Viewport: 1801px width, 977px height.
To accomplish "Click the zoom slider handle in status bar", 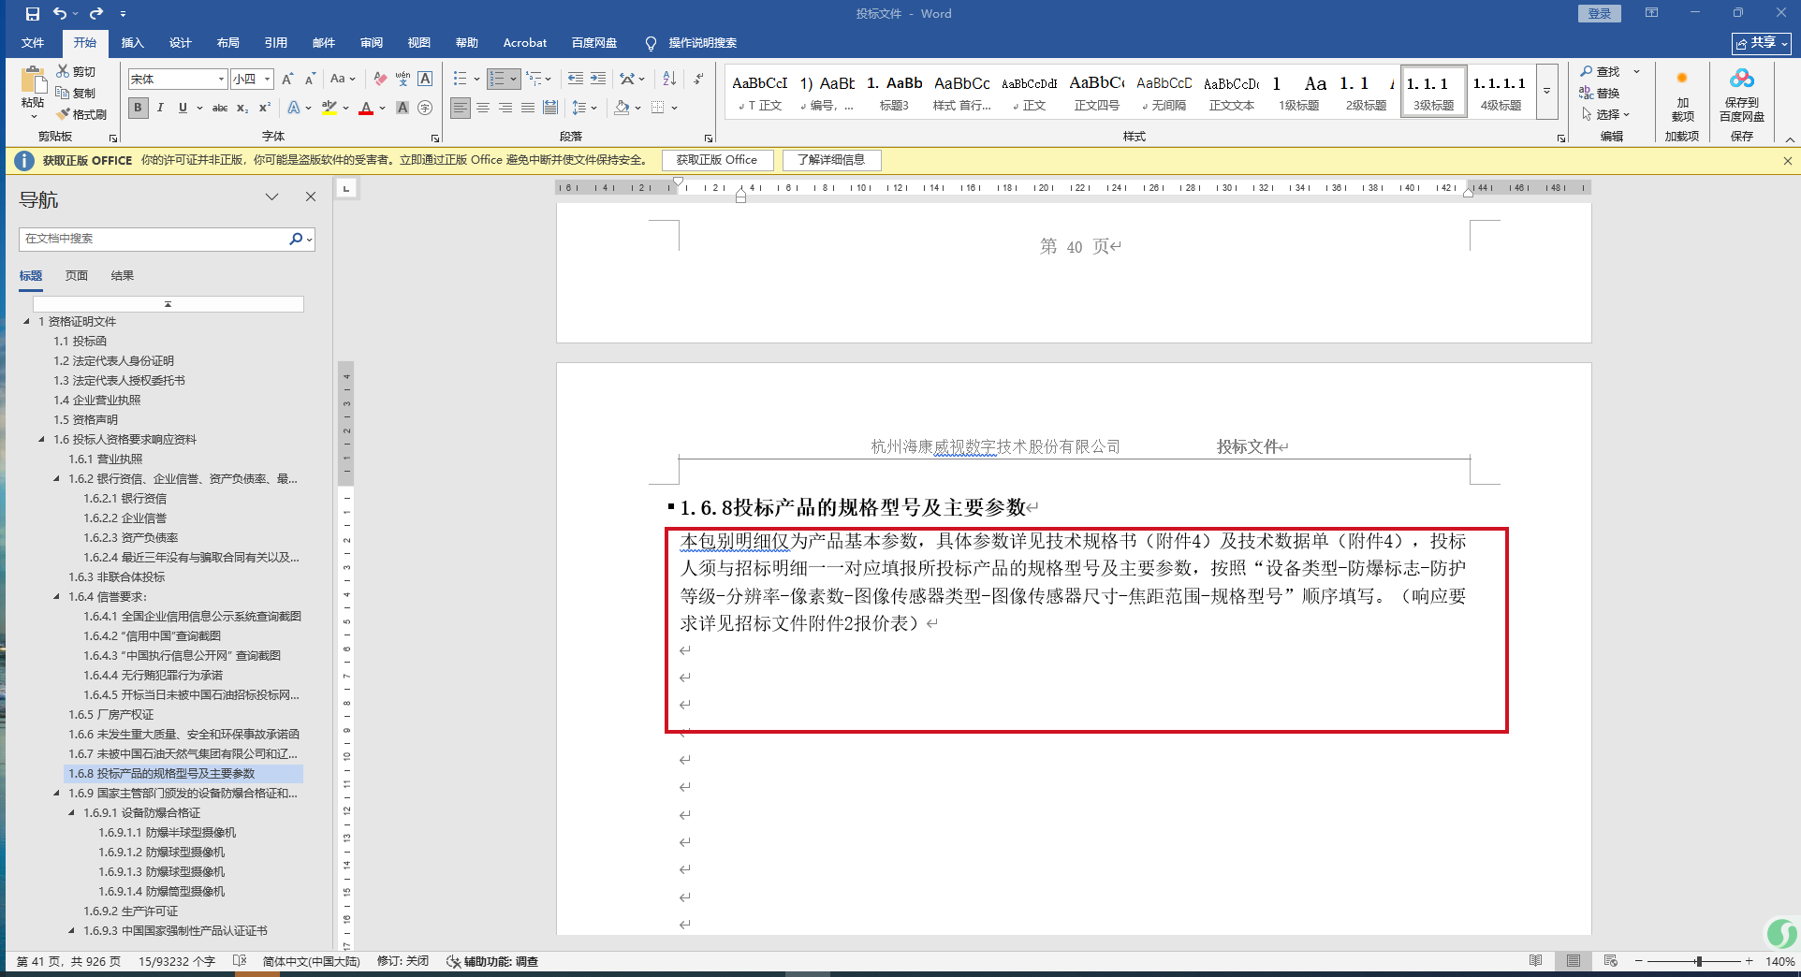I will coord(1698,961).
